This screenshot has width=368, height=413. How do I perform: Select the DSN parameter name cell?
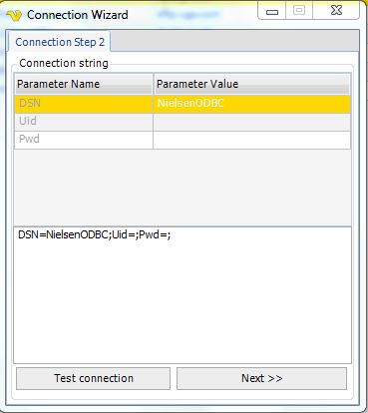coord(84,104)
